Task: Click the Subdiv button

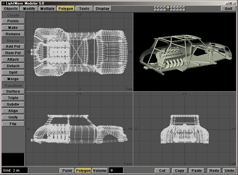Action: pos(13,104)
